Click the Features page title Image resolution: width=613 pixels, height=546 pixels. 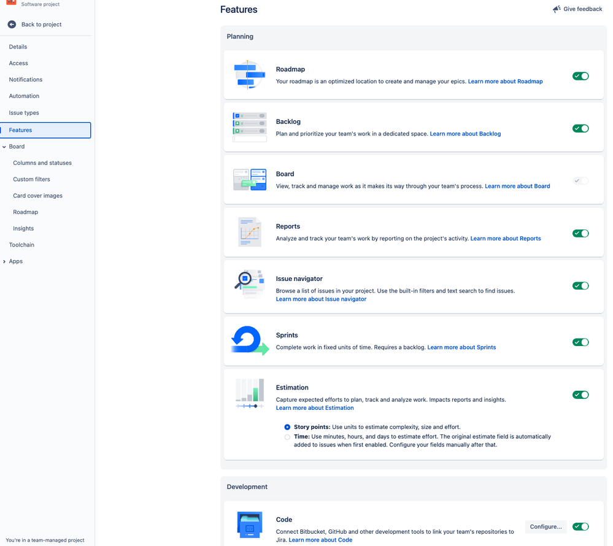coord(239,10)
